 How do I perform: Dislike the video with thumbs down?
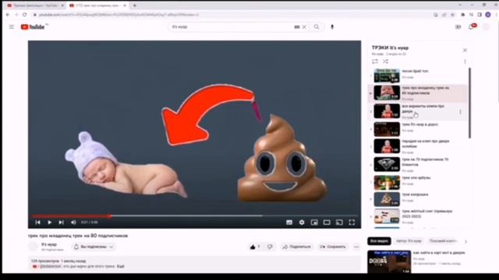(270, 247)
